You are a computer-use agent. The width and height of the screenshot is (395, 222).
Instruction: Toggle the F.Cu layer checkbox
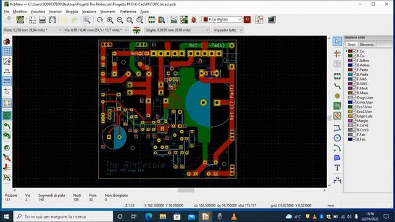[354, 51]
